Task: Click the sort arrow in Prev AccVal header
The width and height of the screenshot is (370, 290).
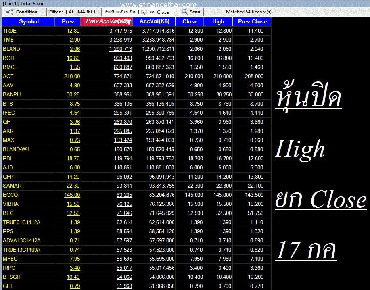Action: click(129, 23)
